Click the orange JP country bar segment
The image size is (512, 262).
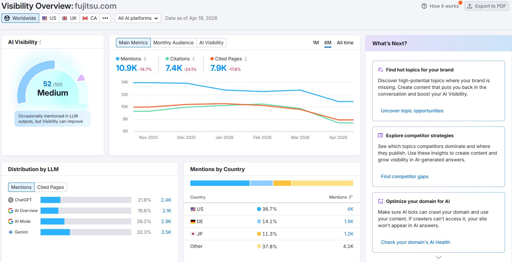coord(282,183)
